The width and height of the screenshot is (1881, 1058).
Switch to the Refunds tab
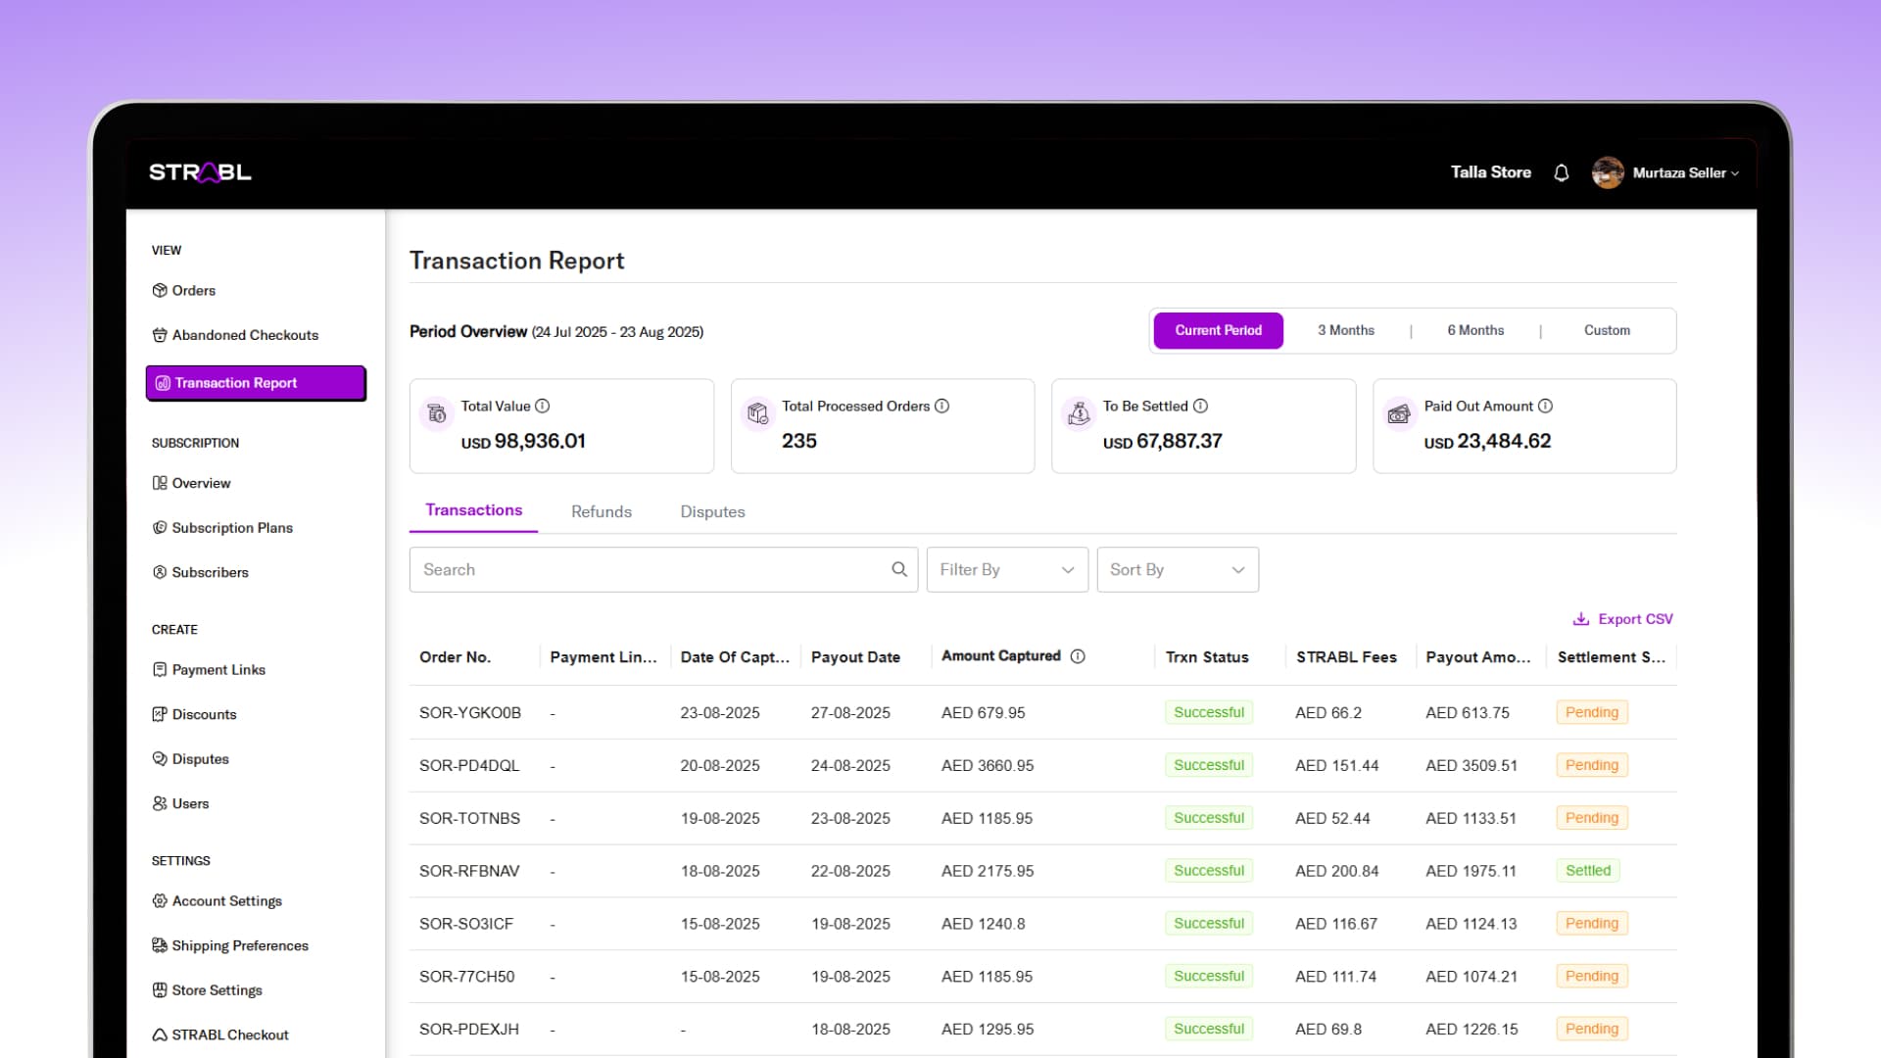click(601, 511)
